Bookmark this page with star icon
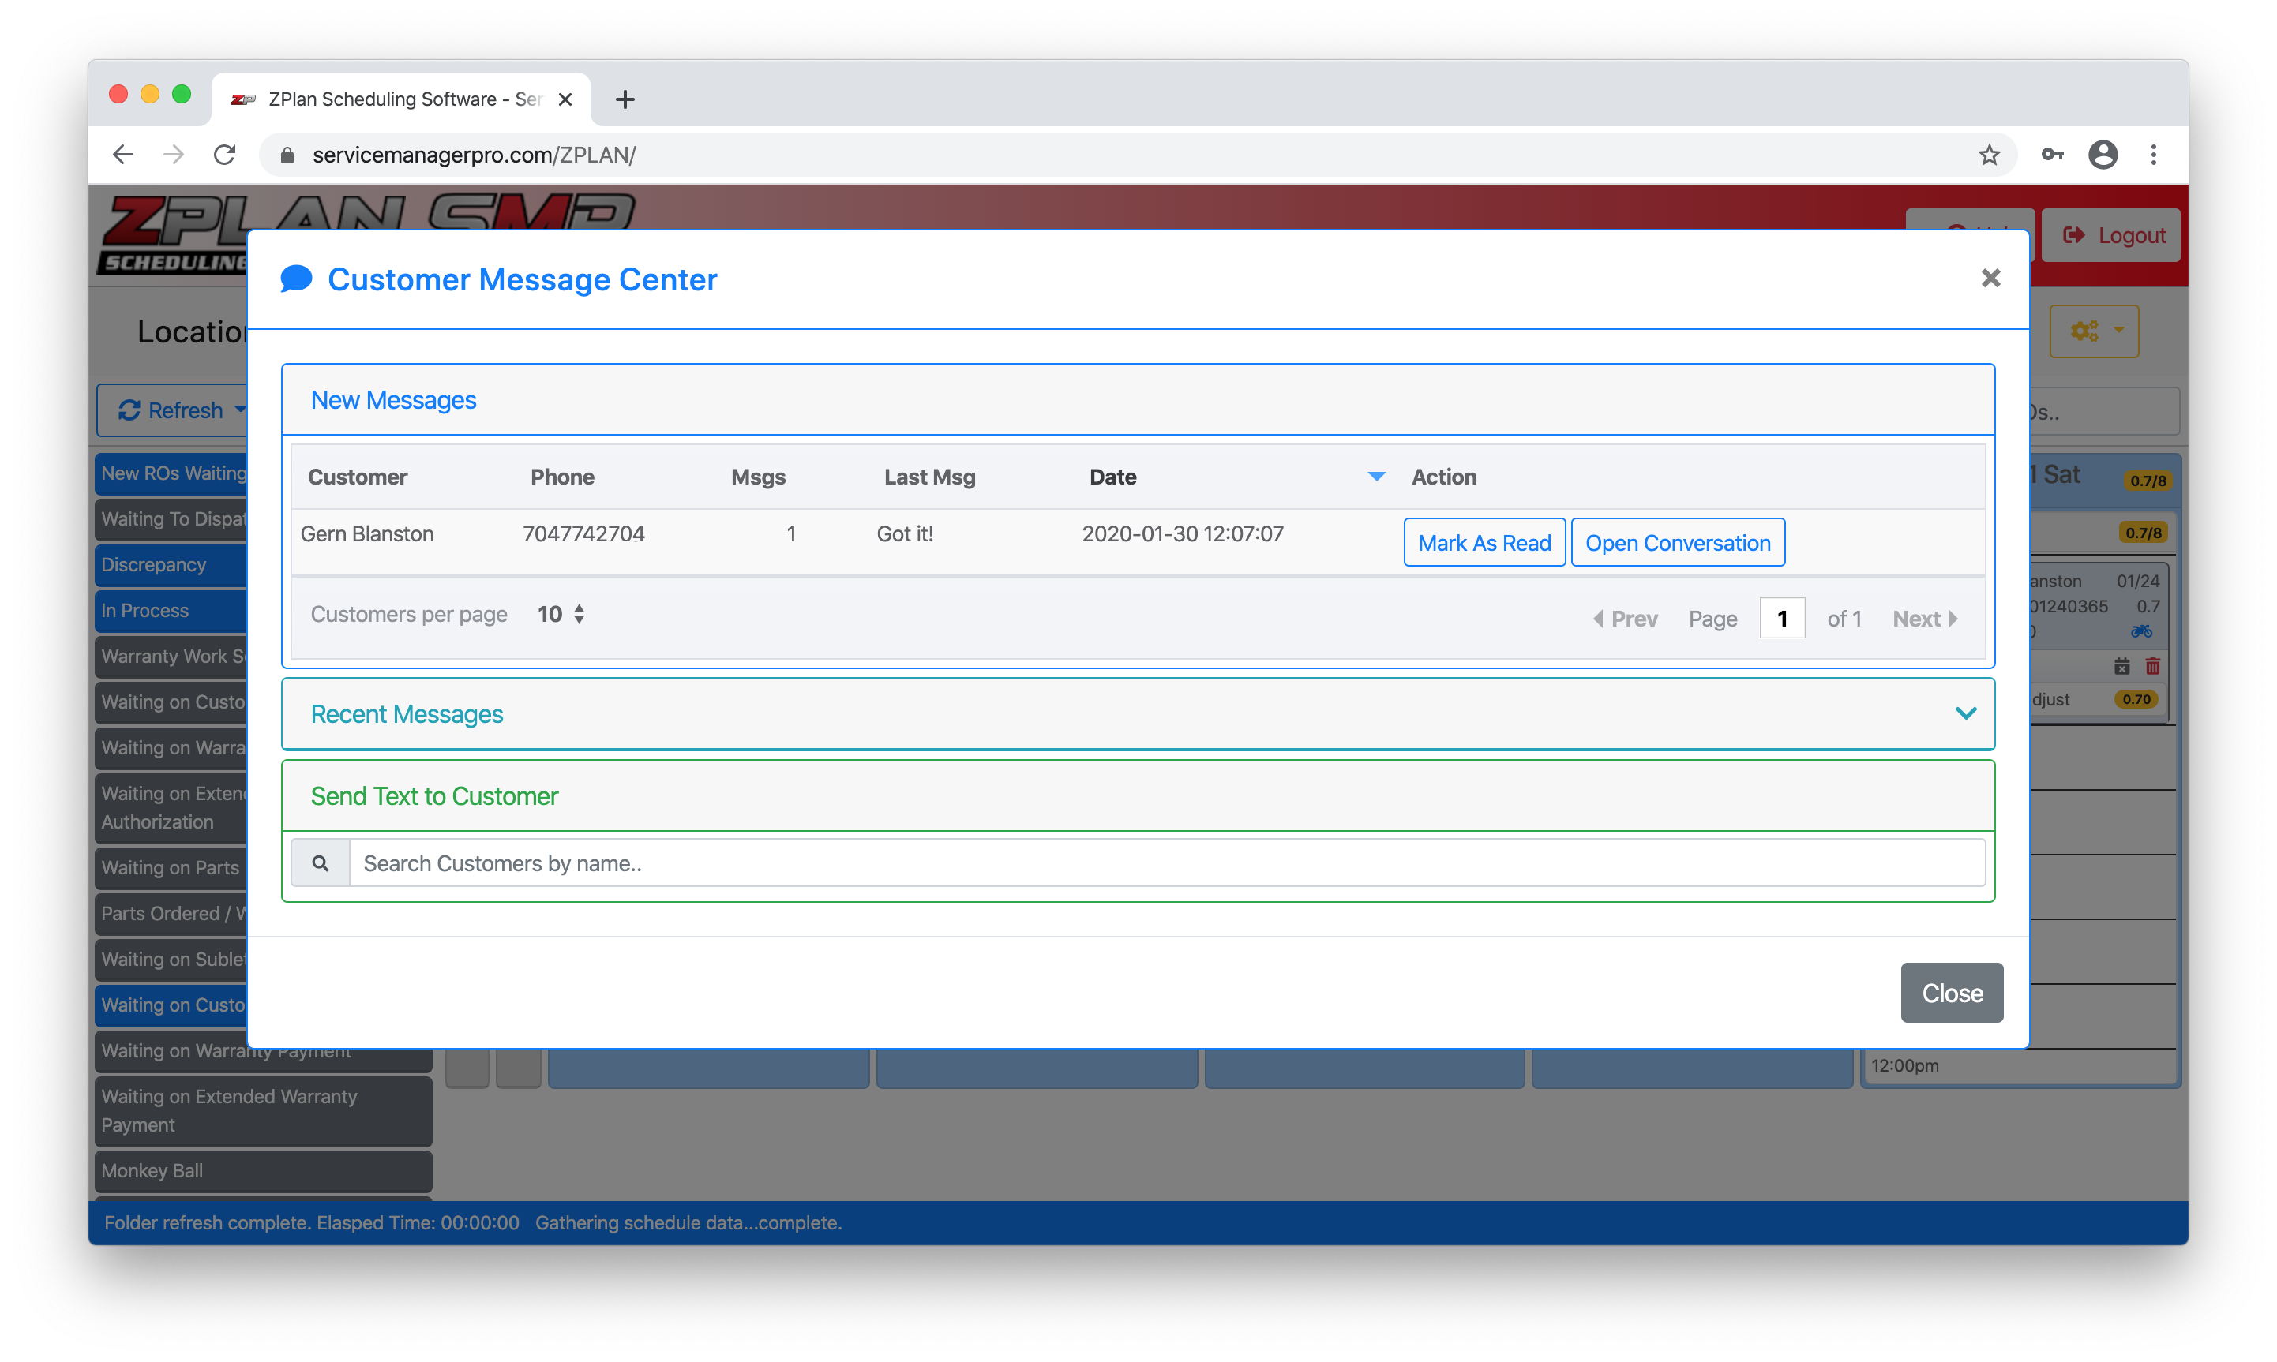The height and width of the screenshot is (1362, 2277). tap(1989, 155)
